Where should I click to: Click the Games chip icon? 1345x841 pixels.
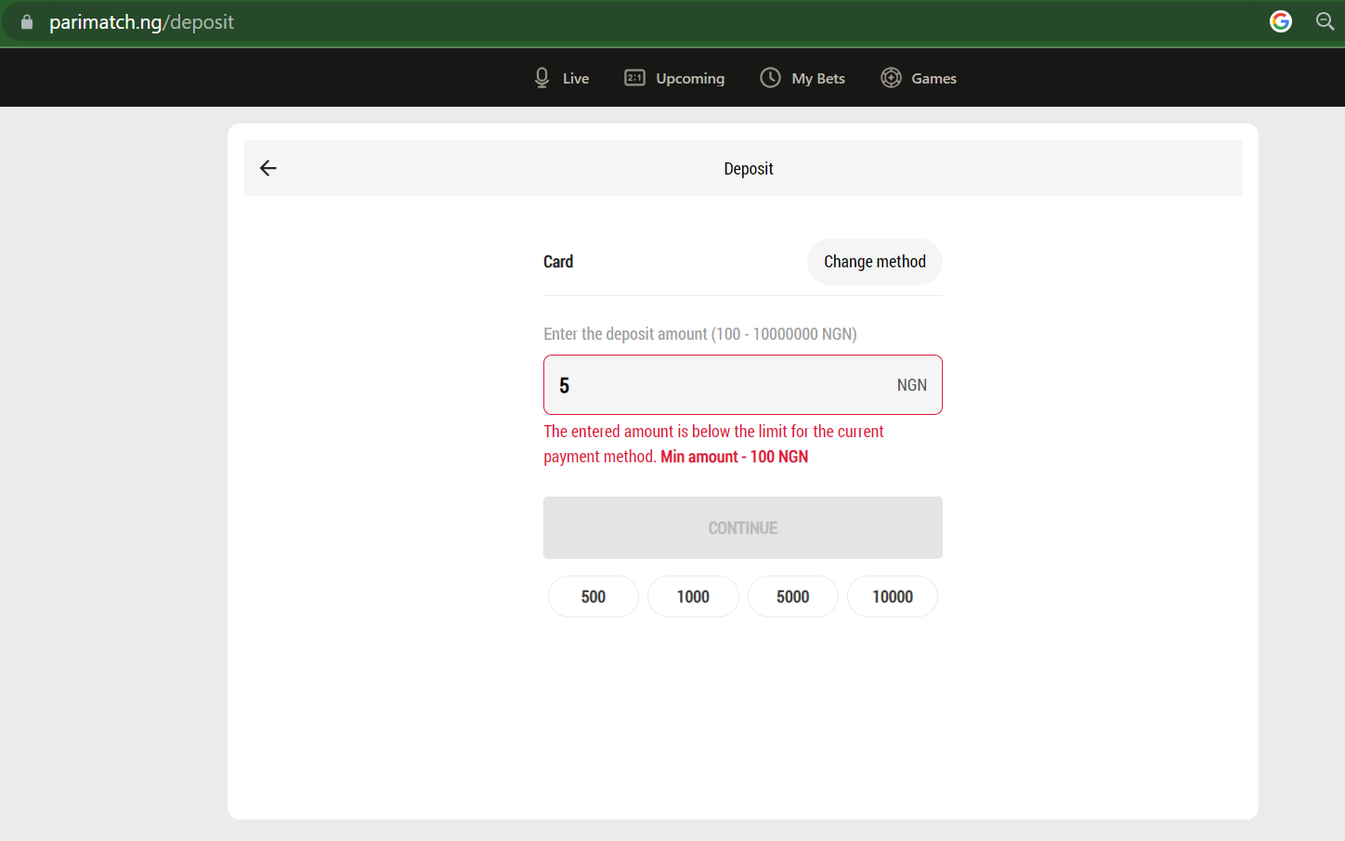click(891, 78)
